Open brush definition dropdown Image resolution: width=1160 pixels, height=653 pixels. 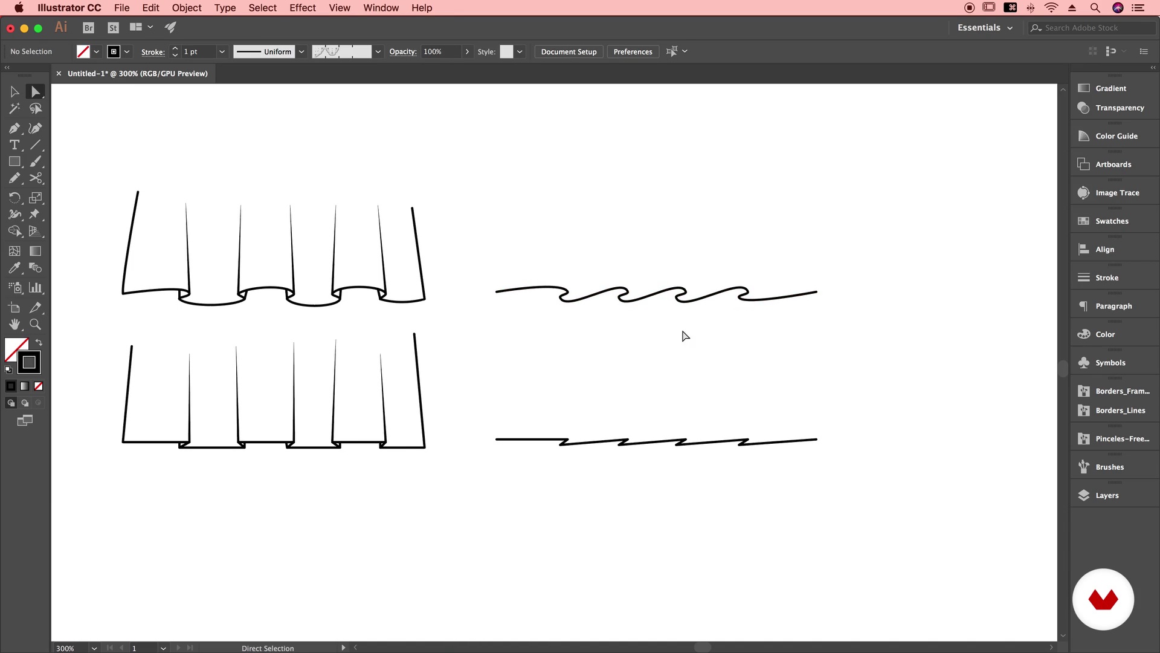(378, 52)
